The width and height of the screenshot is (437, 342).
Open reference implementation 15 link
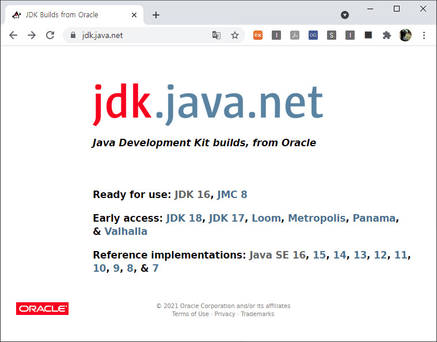click(x=320, y=254)
